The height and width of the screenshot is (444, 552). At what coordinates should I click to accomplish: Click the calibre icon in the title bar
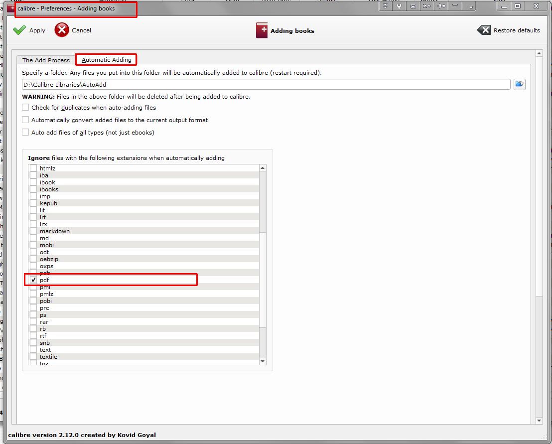point(11,8)
